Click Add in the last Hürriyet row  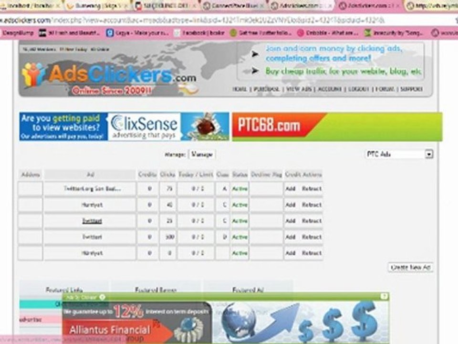[x=291, y=253]
